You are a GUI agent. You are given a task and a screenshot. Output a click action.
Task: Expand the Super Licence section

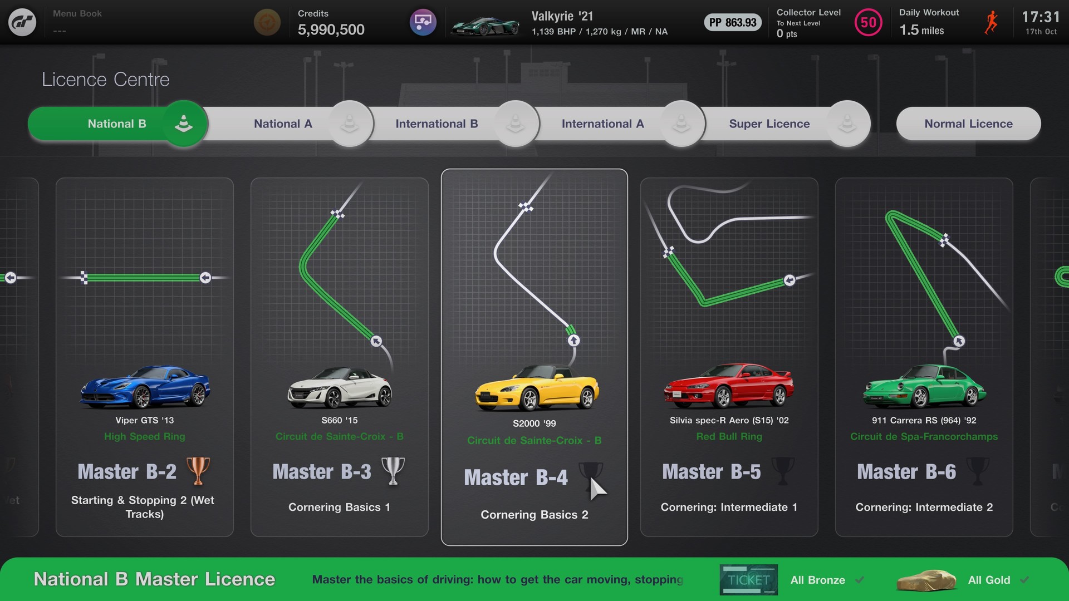(x=769, y=124)
